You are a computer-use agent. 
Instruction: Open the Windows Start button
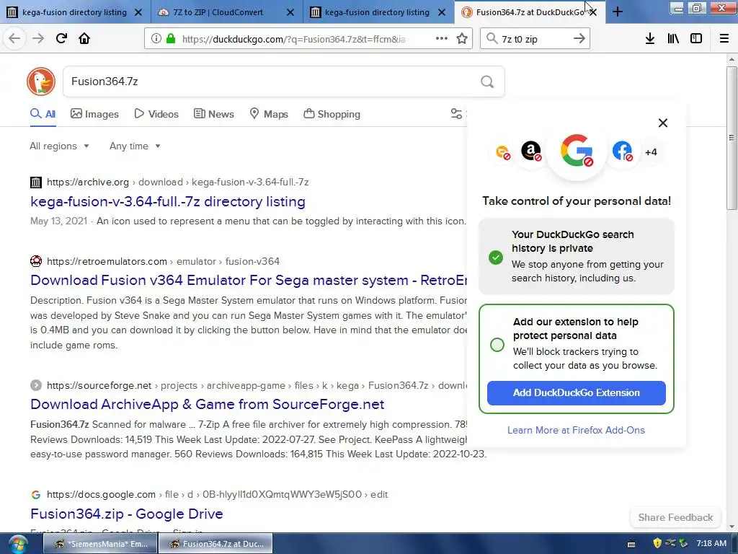coord(18,544)
